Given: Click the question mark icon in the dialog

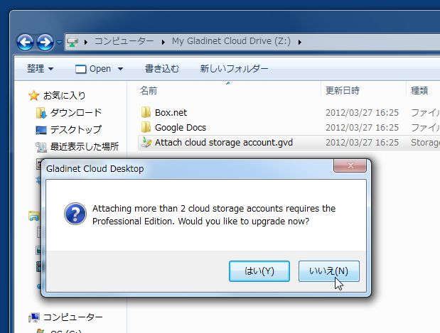Looking at the screenshot, I should point(75,214).
